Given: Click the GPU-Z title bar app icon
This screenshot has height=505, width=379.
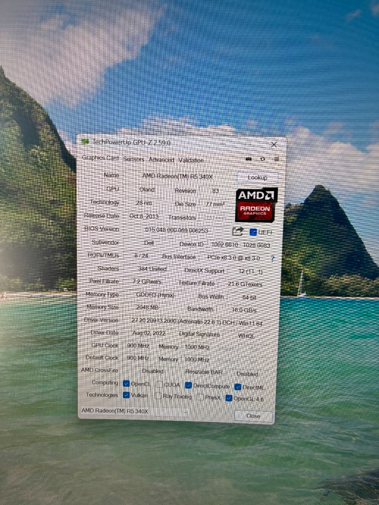Looking at the screenshot, I should click(x=85, y=142).
